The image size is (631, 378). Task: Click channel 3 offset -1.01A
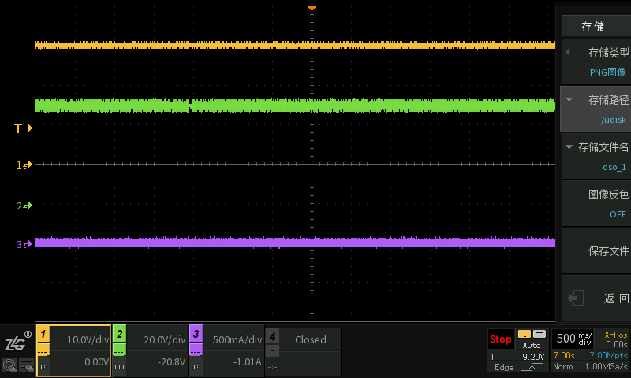click(247, 362)
